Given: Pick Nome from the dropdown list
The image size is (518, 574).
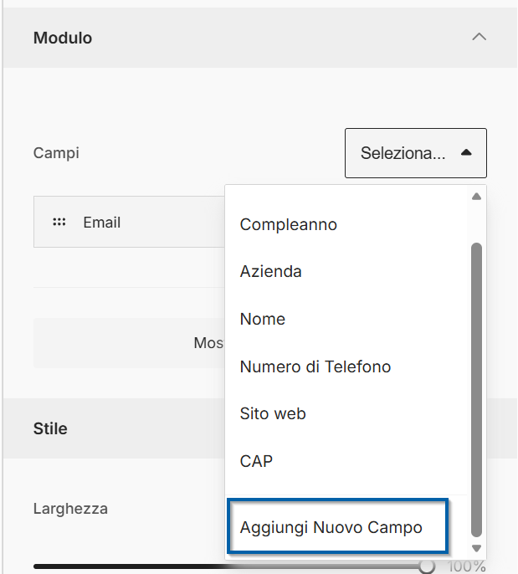Looking at the screenshot, I should [x=263, y=319].
